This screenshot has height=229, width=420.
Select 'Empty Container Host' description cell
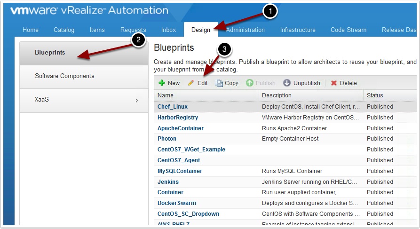(x=290, y=138)
